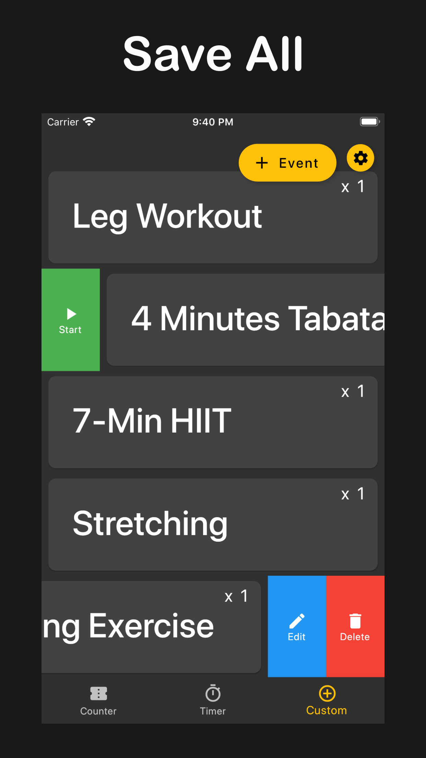Open the Leg Workout event
426x758 pixels.
(167, 217)
